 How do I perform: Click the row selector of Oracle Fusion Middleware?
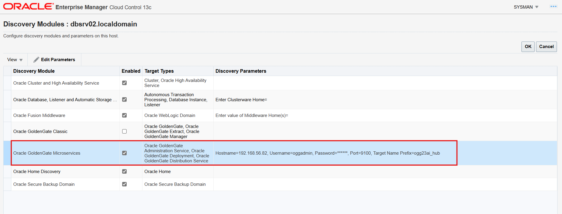[7, 115]
